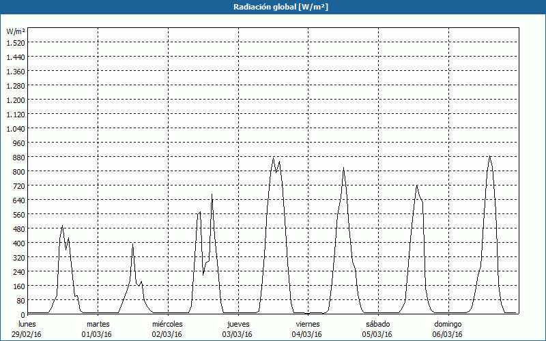Click the Radiación global title bar
Viewport: 546px width, 341px height.
coord(273,7)
